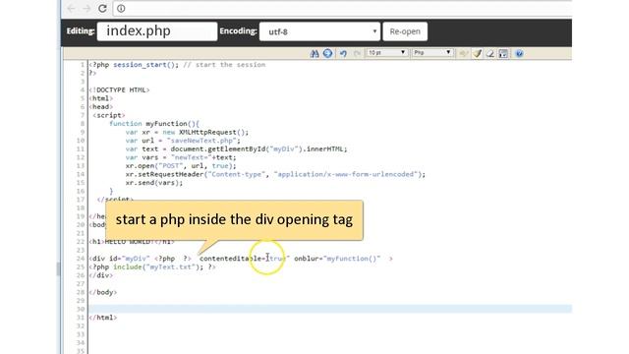Click the index.php filename field
629x354 pixels.
pos(157,31)
